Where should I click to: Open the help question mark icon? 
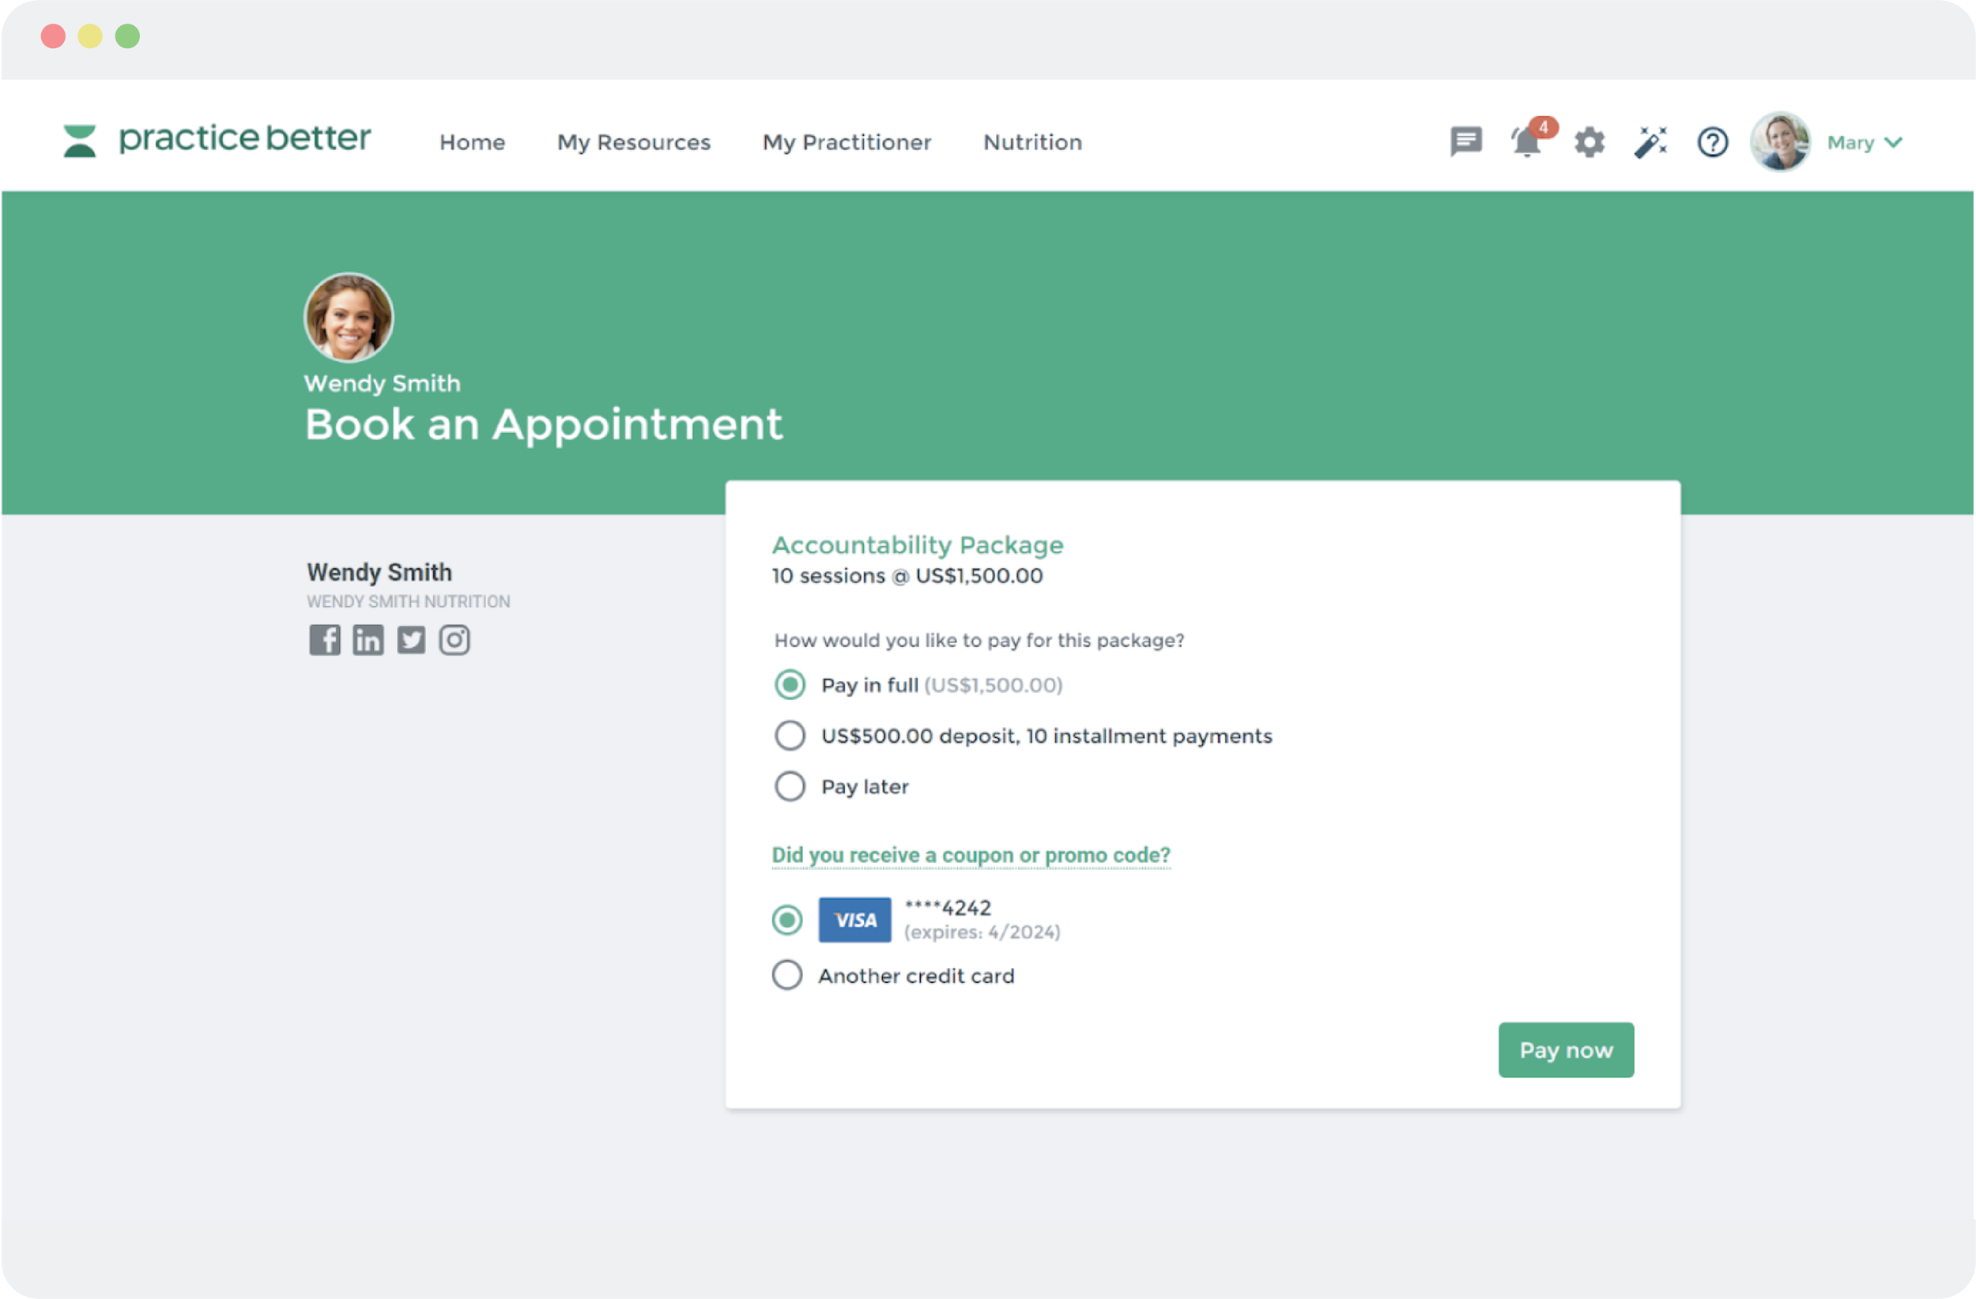[1712, 142]
